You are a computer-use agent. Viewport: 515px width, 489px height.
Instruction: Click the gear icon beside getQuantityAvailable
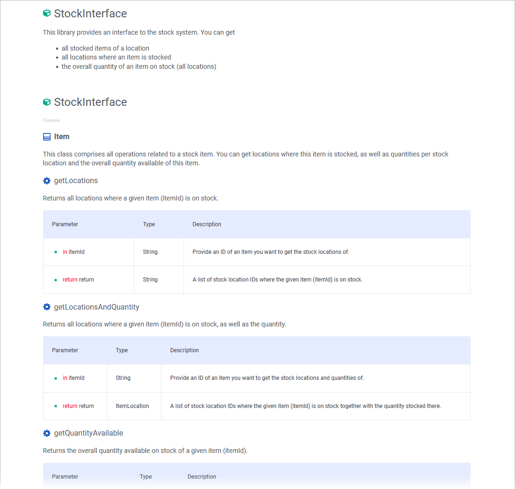pyautogui.click(x=47, y=433)
